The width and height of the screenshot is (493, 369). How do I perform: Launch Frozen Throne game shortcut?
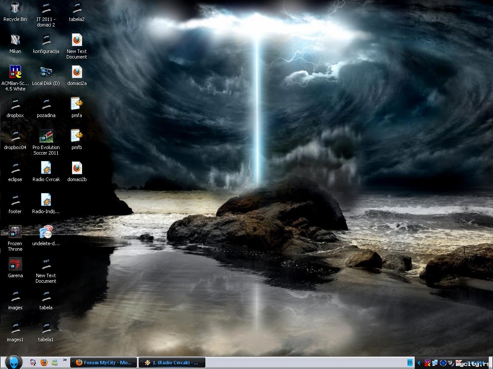pyautogui.click(x=15, y=238)
